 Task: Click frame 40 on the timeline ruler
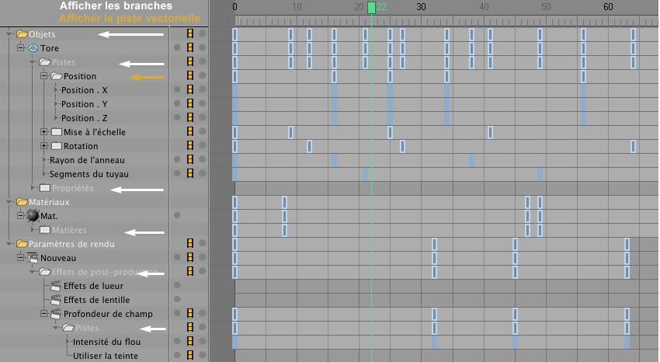484,8
